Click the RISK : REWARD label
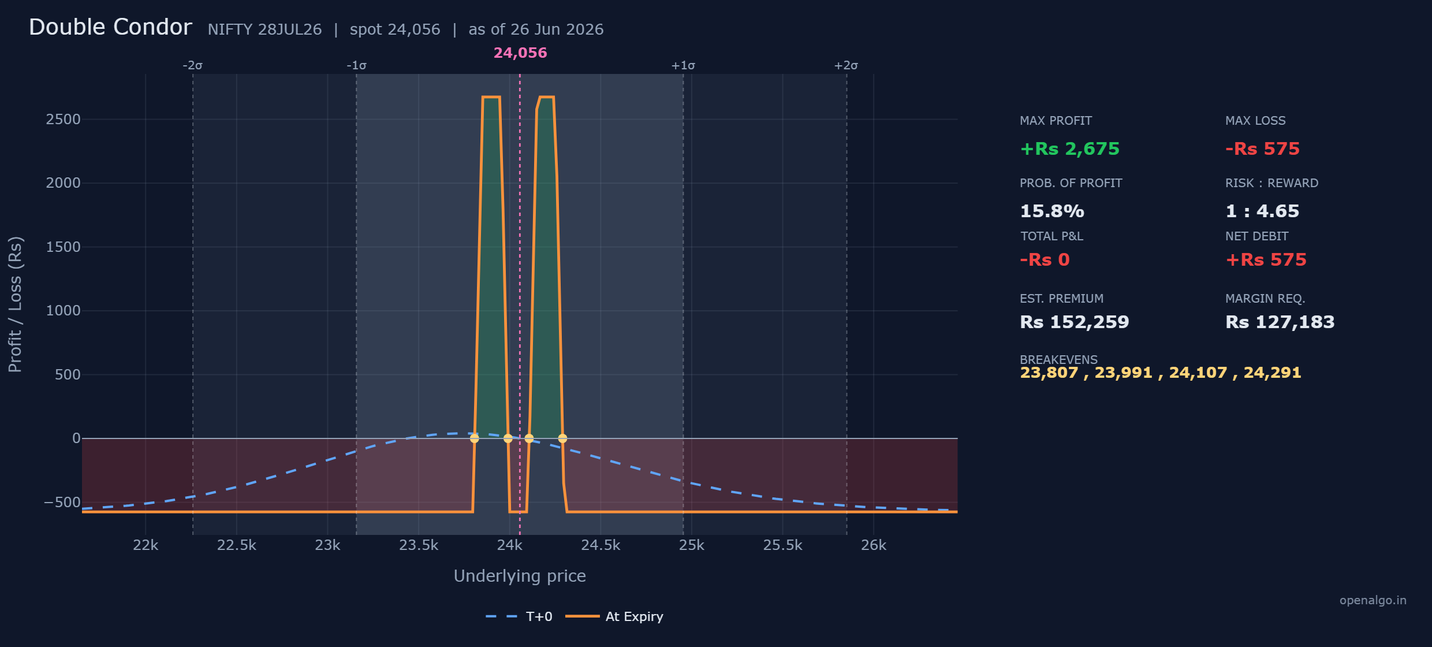The width and height of the screenshot is (1432, 647). pyautogui.click(x=1271, y=183)
